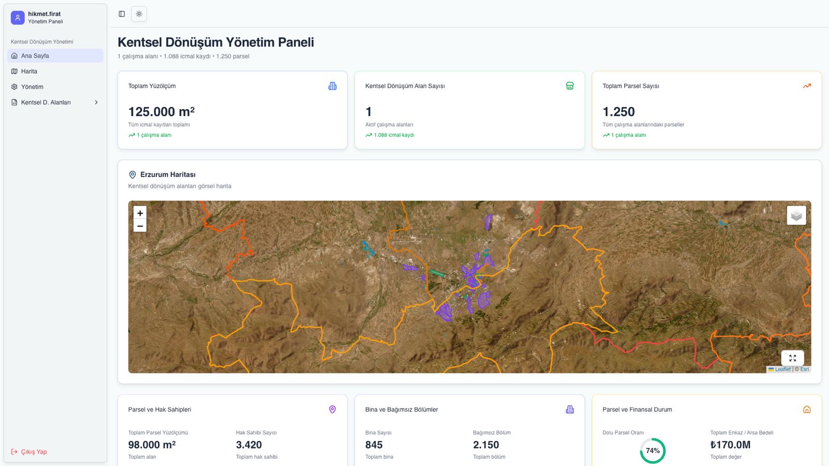Image resolution: width=829 pixels, height=466 pixels.
Task: Open the Harita menu item
Action: point(29,71)
